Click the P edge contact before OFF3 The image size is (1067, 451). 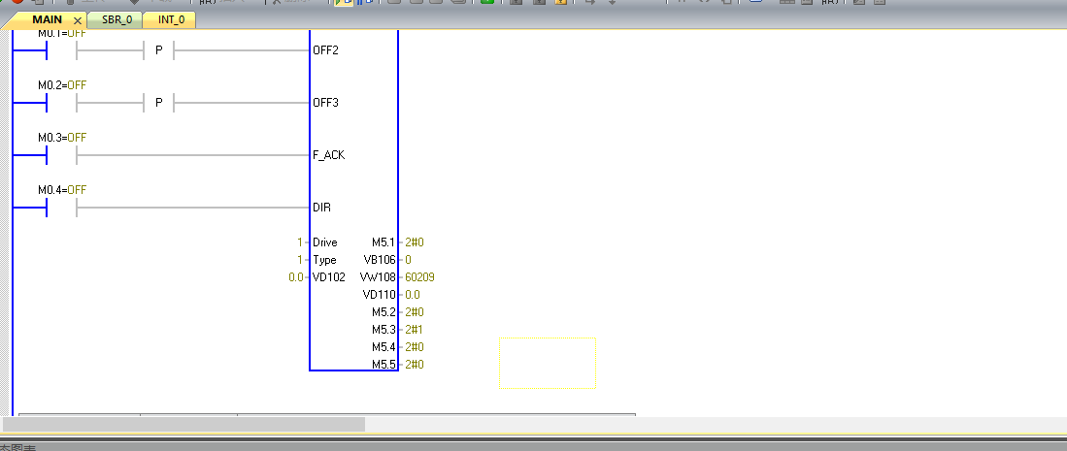[x=158, y=102]
